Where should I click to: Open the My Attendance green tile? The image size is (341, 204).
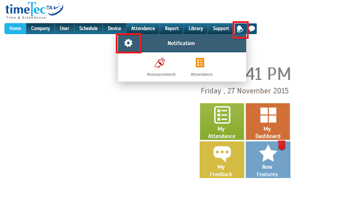(222, 121)
